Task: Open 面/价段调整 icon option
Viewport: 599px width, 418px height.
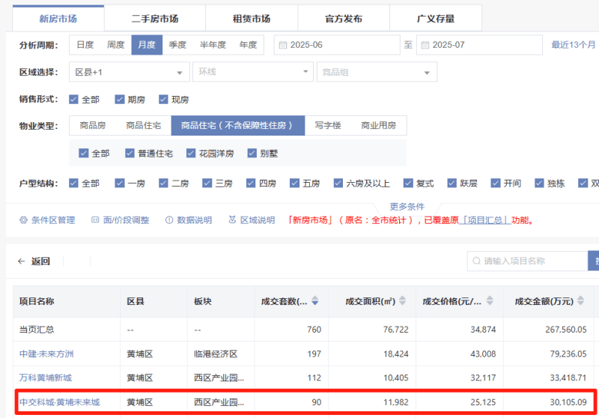Action: (95, 220)
